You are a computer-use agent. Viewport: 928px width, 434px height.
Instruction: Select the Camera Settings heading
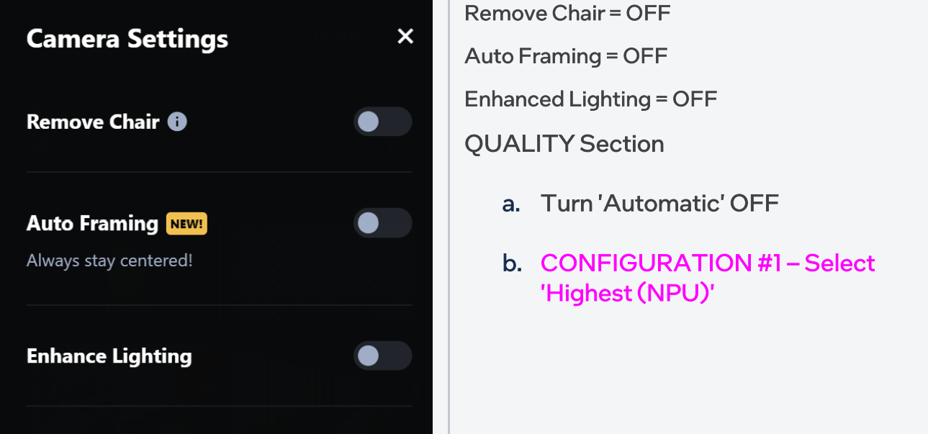pos(127,38)
